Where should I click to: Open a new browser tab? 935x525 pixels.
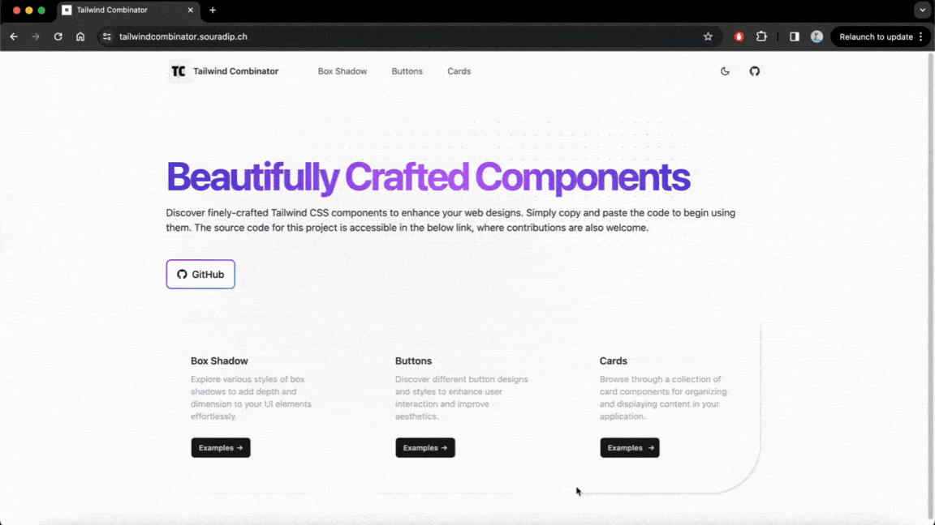click(213, 11)
